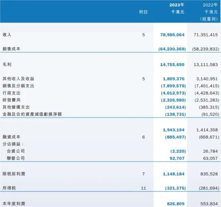
Task: Click note number 6 for 融資成本
Action: (x=144, y=137)
